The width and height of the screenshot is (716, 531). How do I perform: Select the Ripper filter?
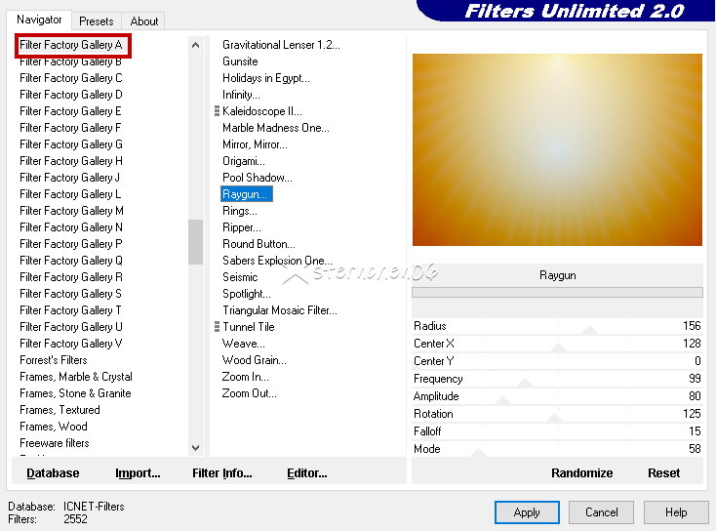(242, 227)
